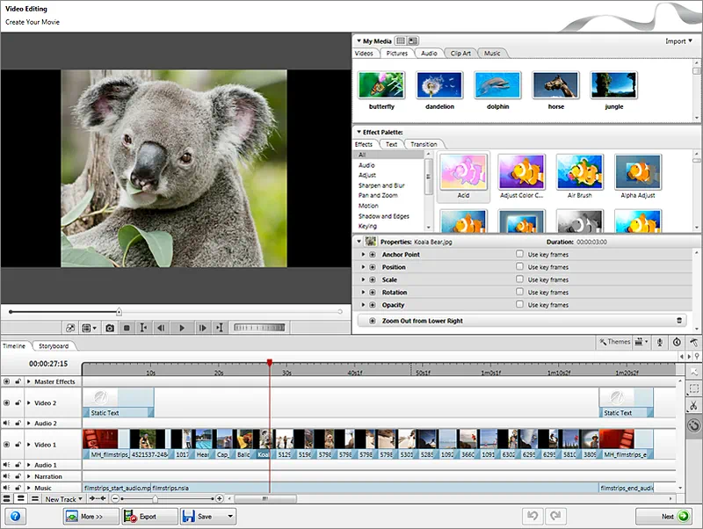Collapse the Effect Palette panel
Image resolution: width=703 pixels, height=529 pixels.
(x=359, y=132)
